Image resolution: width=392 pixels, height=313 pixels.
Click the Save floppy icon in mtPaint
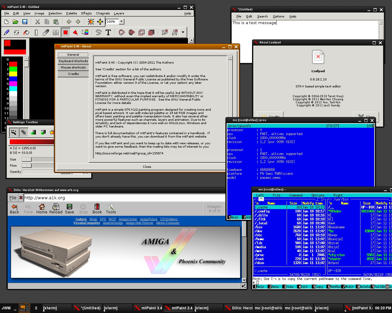pos(25,22)
